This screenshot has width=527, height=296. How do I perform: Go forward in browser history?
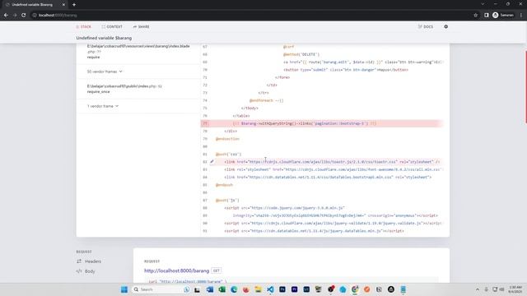point(15,15)
